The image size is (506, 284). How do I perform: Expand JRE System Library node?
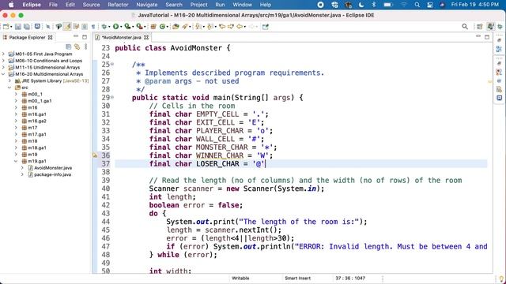(x=9, y=80)
